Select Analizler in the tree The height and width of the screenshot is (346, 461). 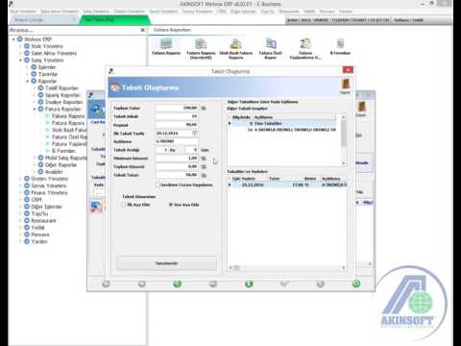coord(54,172)
